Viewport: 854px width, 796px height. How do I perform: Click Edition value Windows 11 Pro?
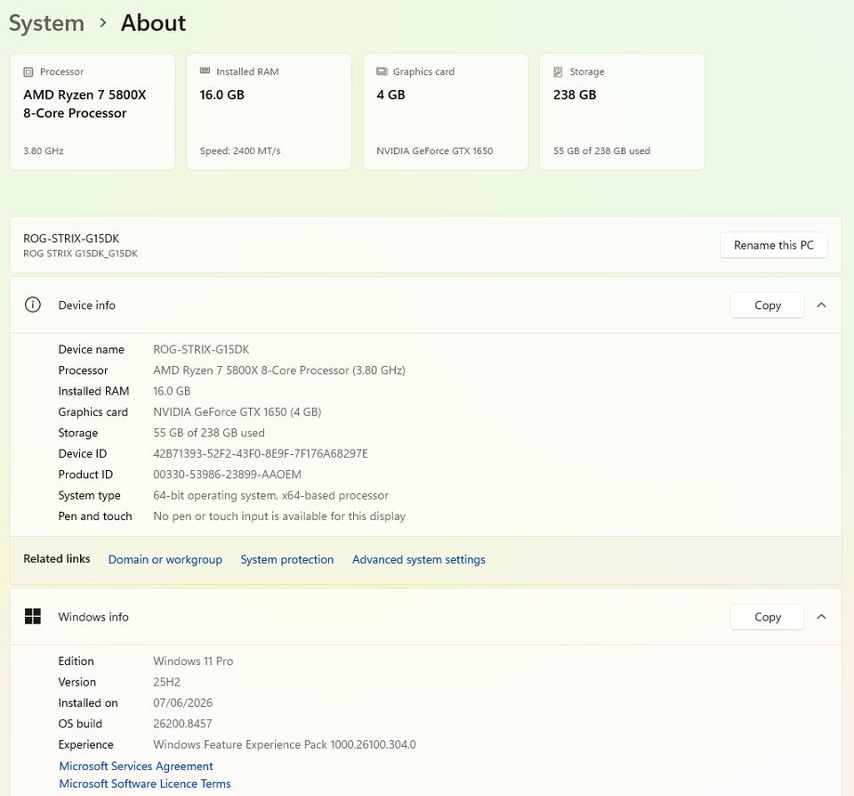(193, 661)
